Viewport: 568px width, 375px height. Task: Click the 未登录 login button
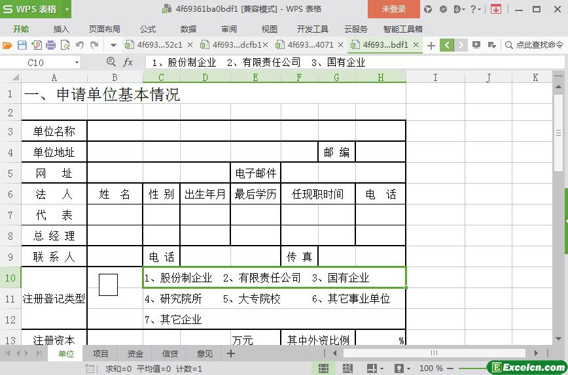click(x=394, y=9)
